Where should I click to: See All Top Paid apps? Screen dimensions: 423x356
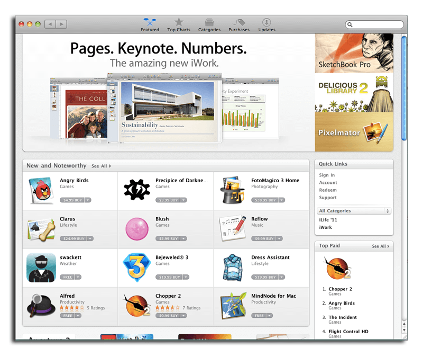click(381, 246)
